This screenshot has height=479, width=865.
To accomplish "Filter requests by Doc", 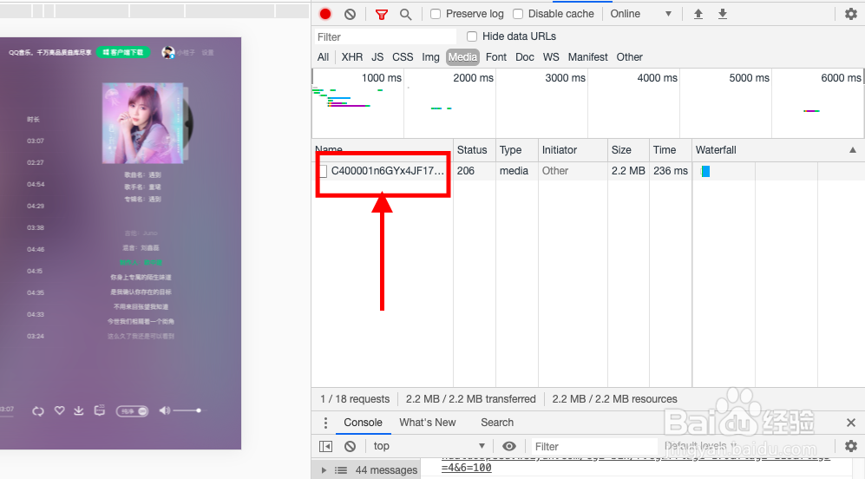I will [525, 57].
